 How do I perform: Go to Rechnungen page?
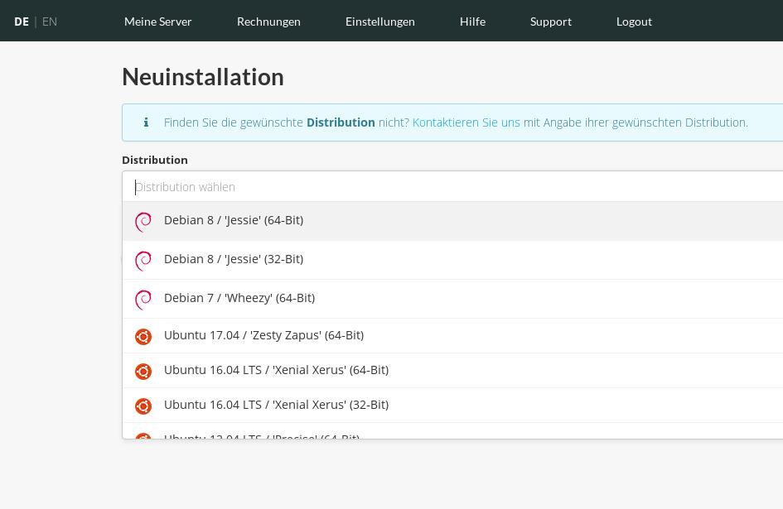pyautogui.click(x=268, y=22)
